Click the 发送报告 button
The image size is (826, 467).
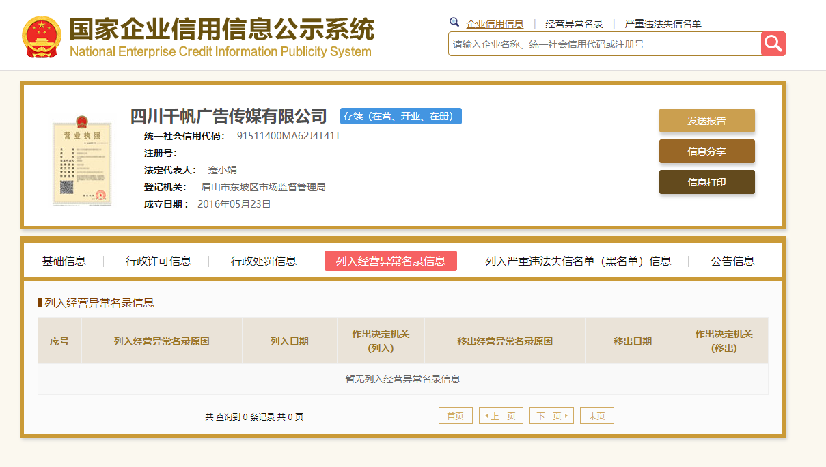[706, 120]
